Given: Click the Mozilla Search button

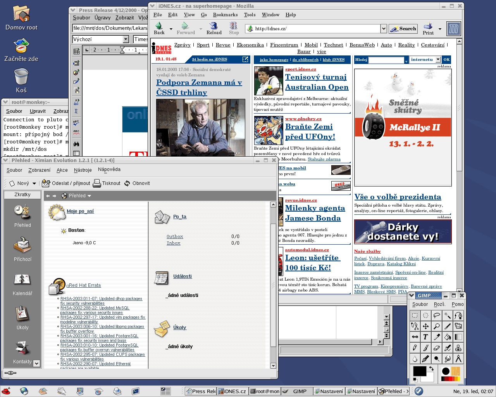Looking at the screenshot, I should point(403,29).
